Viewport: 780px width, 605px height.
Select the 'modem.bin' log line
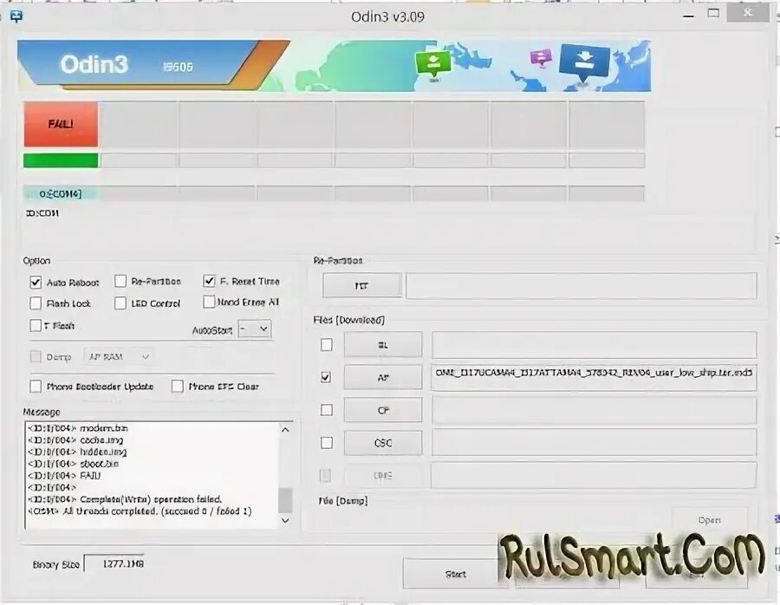(x=78, y=428)
